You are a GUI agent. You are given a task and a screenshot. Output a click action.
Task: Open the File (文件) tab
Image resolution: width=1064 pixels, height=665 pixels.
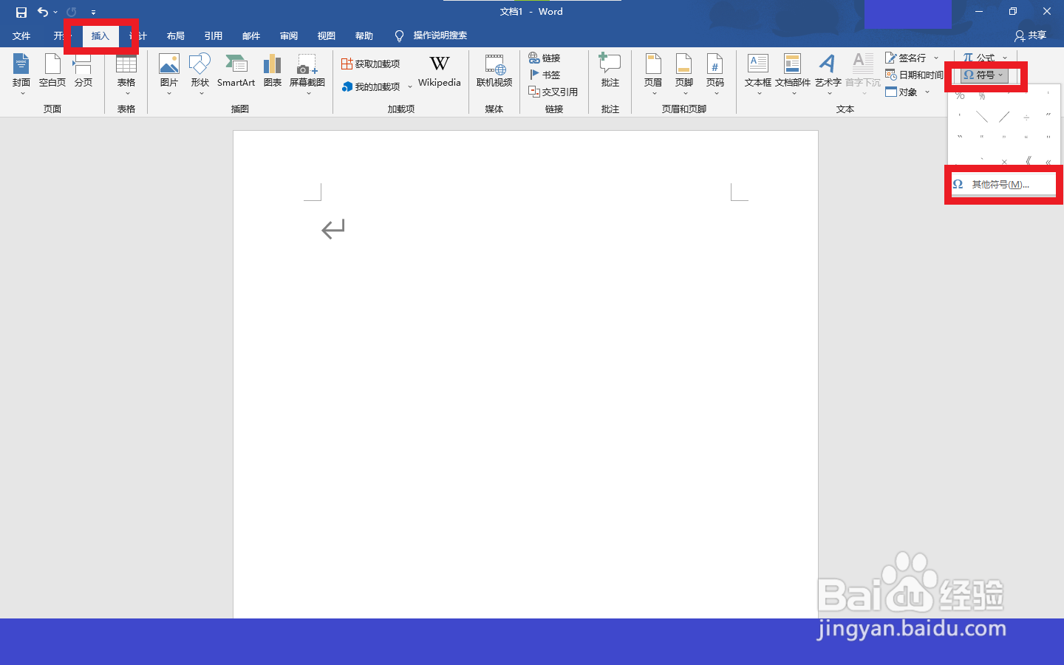pos(21,35)
